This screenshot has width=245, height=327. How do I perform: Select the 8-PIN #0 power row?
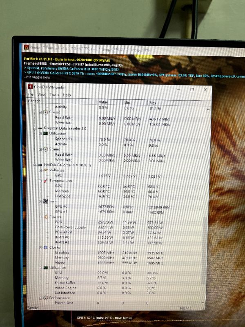coord(115,237)
